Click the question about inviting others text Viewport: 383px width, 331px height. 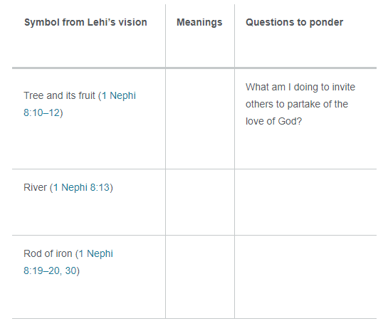300,104
